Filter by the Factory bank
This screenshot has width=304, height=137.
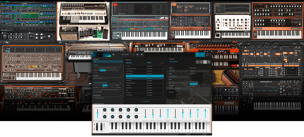pyautogui.click(x=96, y=79)
